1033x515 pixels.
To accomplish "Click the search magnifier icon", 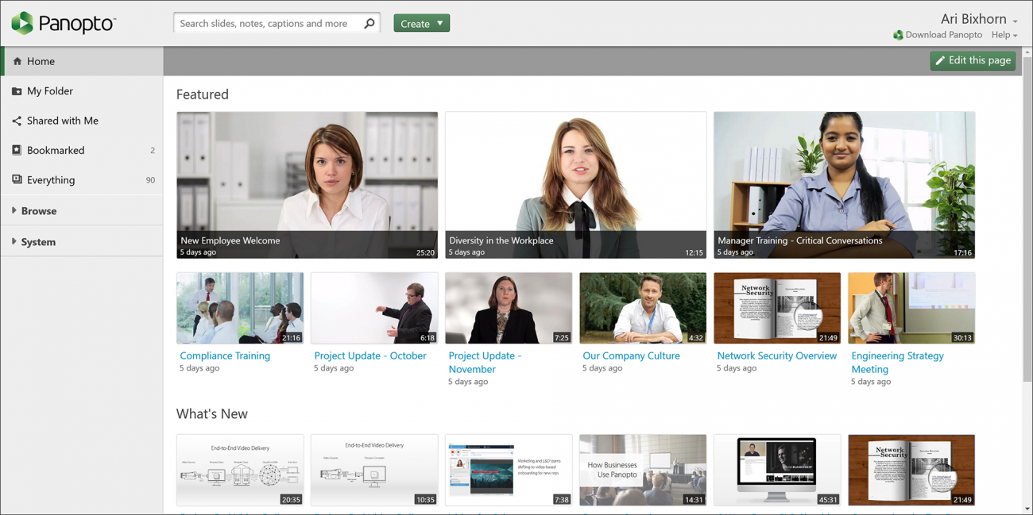I will click(368, 22).
